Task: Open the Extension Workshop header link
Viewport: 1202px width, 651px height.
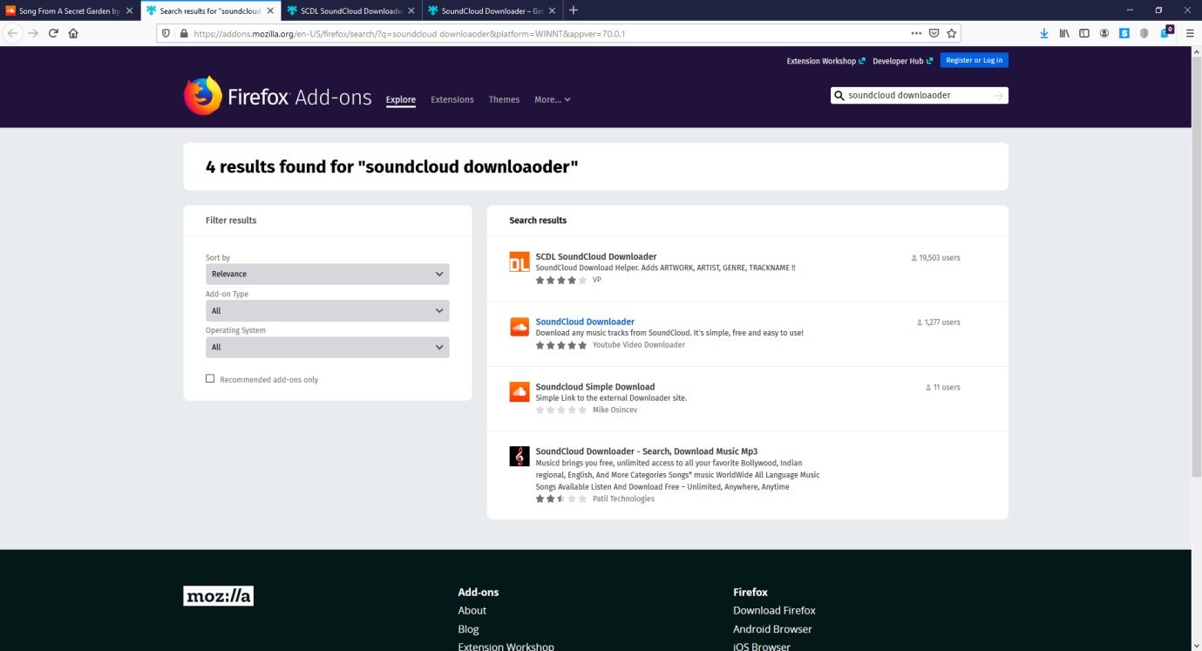Action: [825, 61]
